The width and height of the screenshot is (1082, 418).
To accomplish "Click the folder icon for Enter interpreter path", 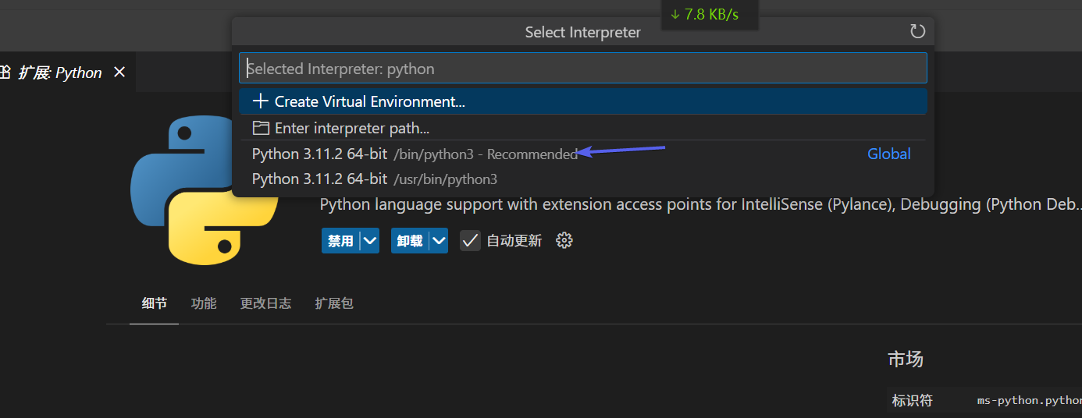I will click(x=261, y=128).
